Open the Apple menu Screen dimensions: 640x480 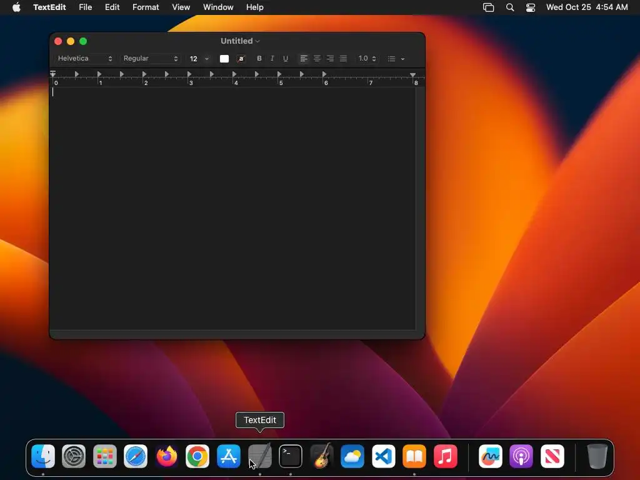click(16, 7)
